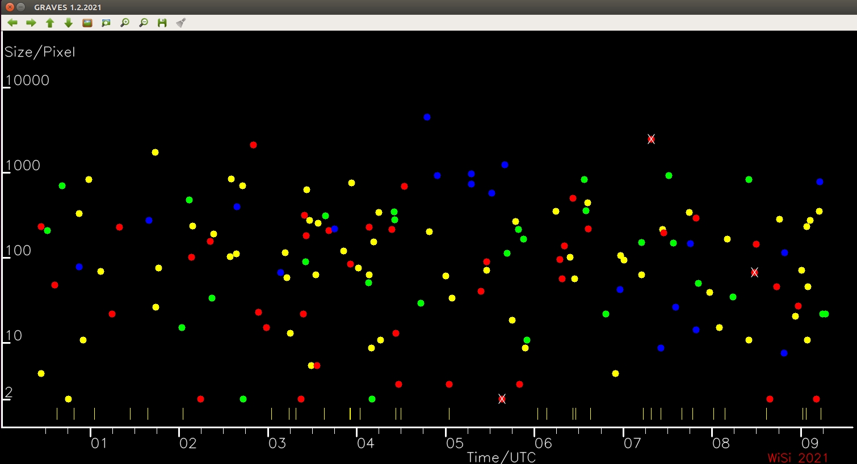
Task: Open the framed picture toolbar icon
Action: pyautogui.click(x=87, y=23)
